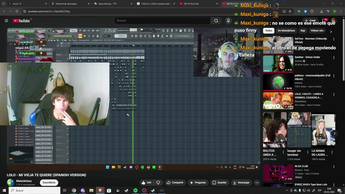This screenshot has height=194, width=345.
Task: Open the Windows Start menu
Action: (x=4, y=190)
